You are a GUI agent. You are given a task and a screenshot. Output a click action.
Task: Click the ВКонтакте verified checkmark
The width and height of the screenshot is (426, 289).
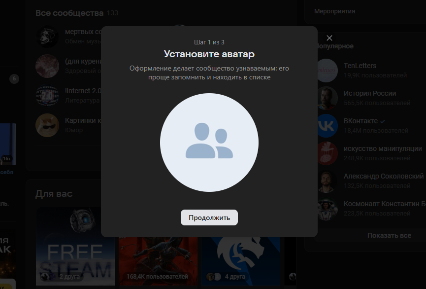[x=383, y=121]
